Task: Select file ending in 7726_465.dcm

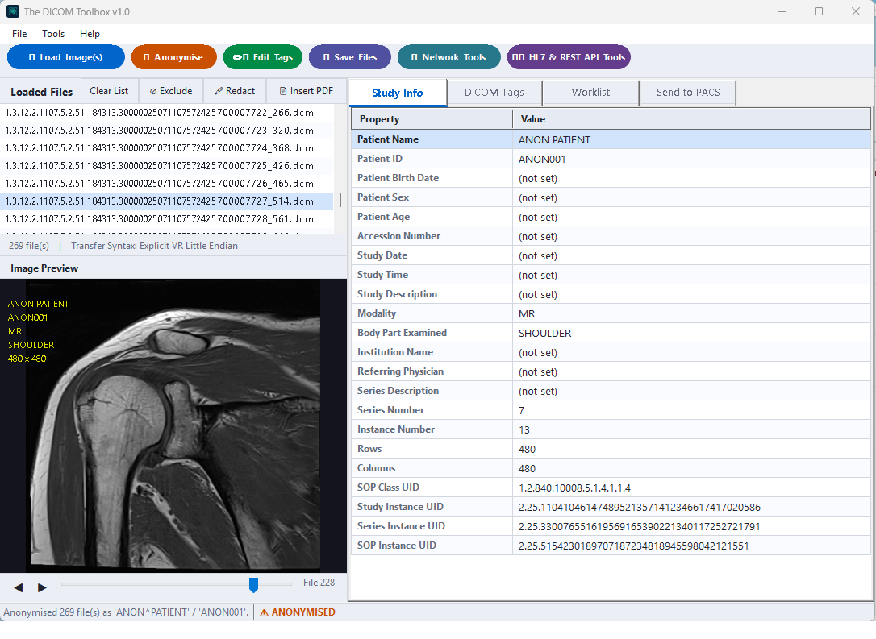Action: pyautogui.click(x=166, y=184)
